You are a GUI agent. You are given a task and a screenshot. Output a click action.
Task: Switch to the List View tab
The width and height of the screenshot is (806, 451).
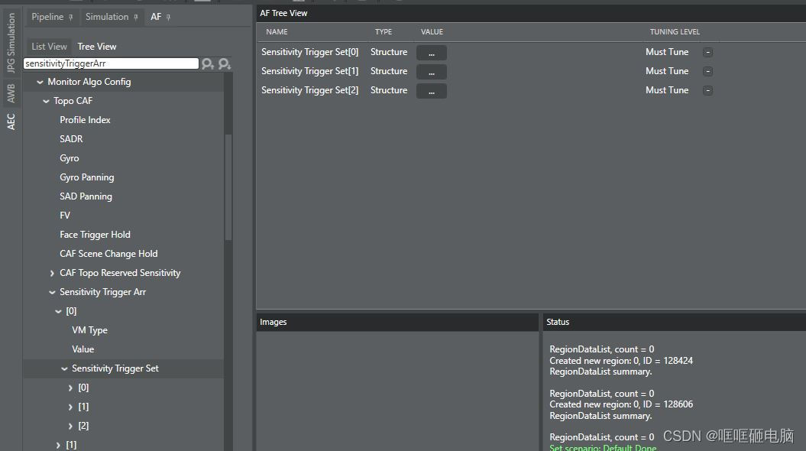click(x=49, y=47)
